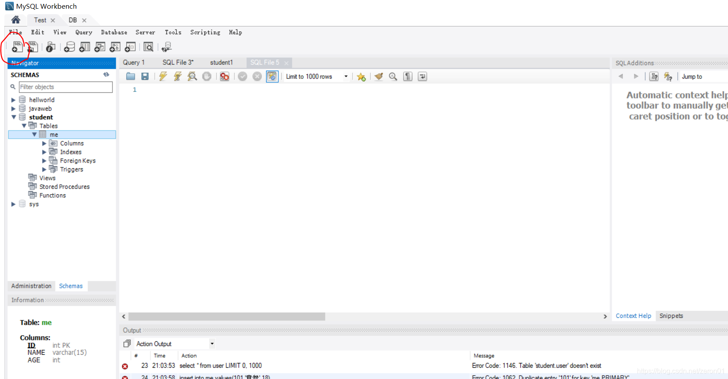Image resolution: width=728 pixels, height=379 pixels.
Task: Execute statement under cursor icon
Action: pos(178,76)
